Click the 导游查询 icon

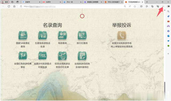coord(62,35)
